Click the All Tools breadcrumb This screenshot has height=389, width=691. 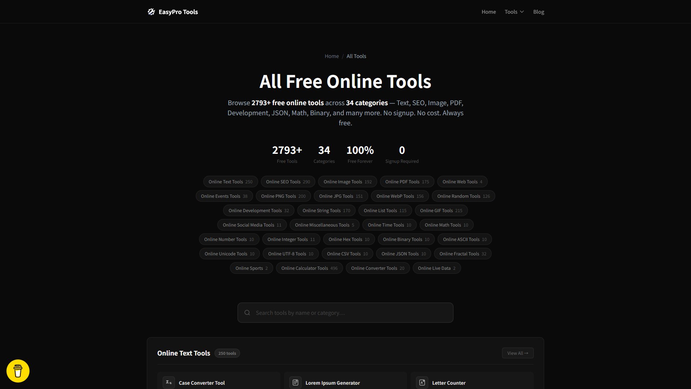356,56
